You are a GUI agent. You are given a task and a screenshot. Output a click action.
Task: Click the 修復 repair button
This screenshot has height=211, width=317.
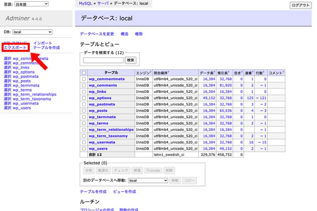137,171
